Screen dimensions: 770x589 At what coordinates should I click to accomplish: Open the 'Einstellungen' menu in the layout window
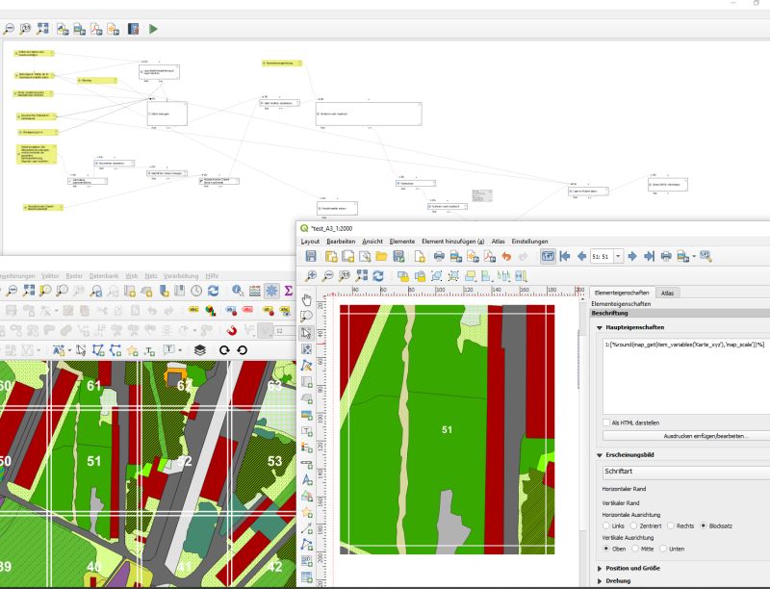tap(530, 241)
